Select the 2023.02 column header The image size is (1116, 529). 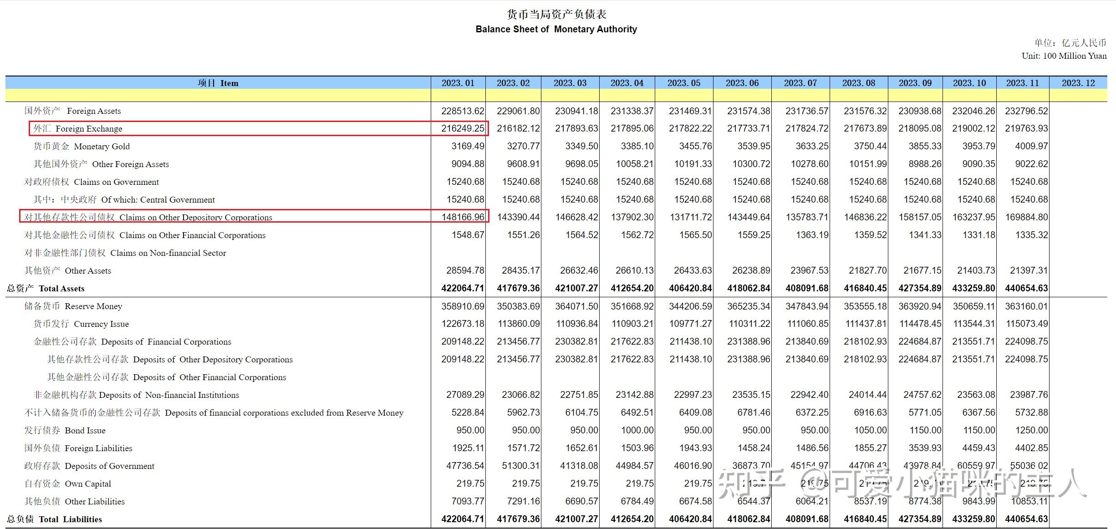pyautogui.click(x=513, y=83)
